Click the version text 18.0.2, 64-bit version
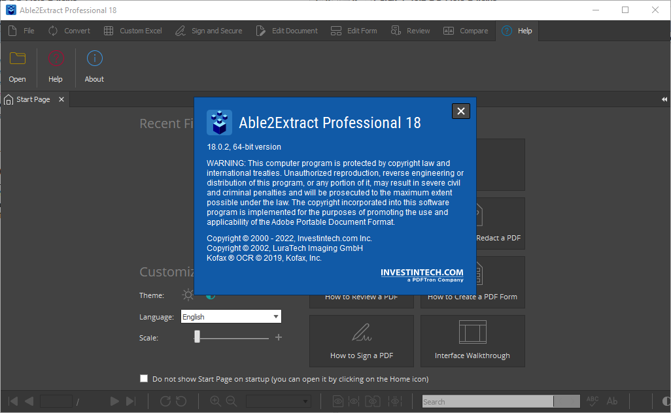Screen dimensions: 671x413 [x=244, y=146]
